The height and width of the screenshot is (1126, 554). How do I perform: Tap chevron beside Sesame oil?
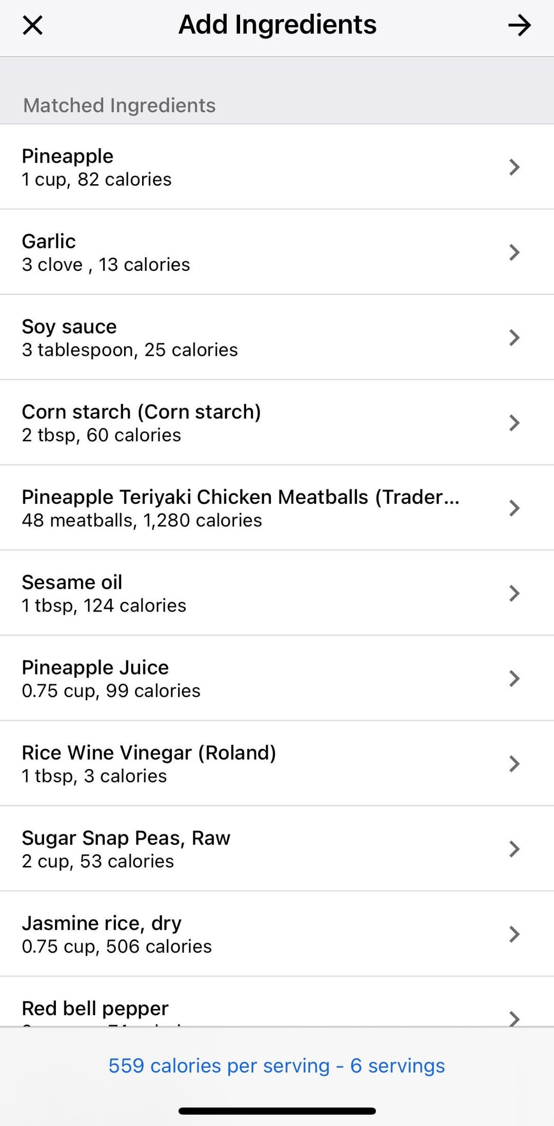tap(514, 593)
